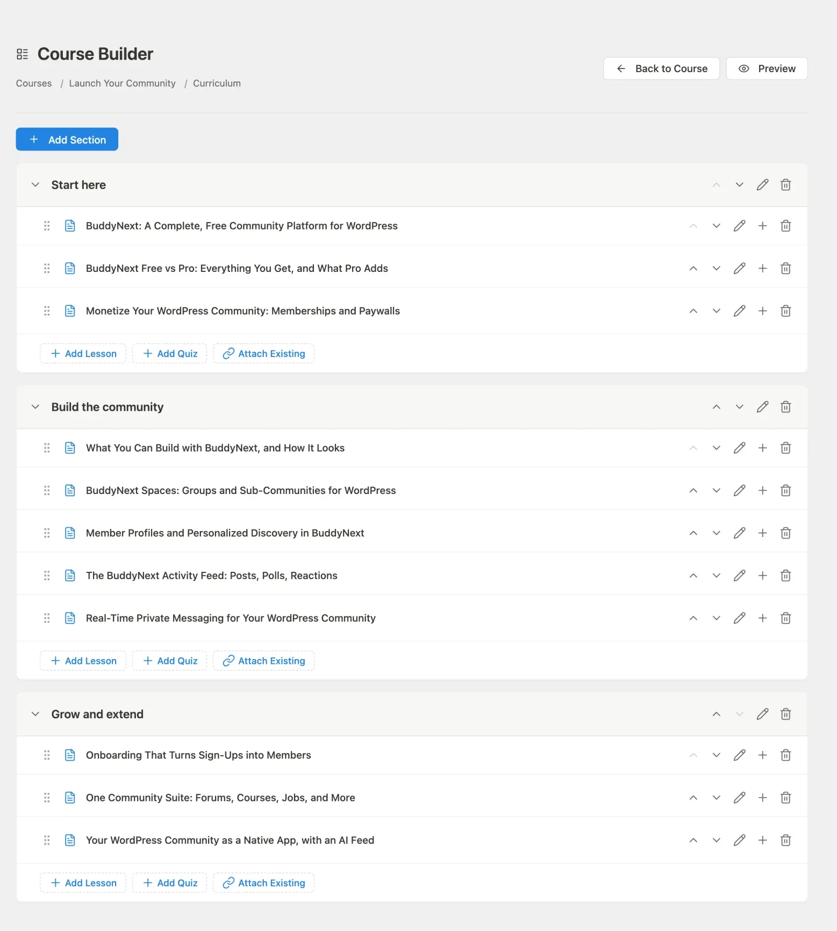Edit the 'Start here' section title
This screenshot has height=931, width=837.
pos(762,185)
